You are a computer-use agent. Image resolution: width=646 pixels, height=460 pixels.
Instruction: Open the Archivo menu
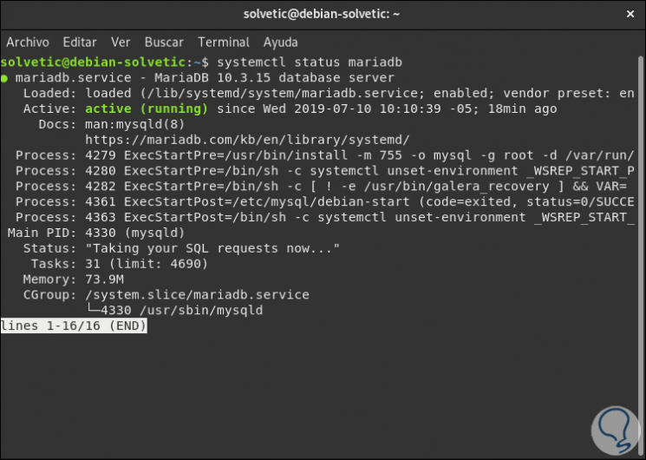(x=28, y=42)
